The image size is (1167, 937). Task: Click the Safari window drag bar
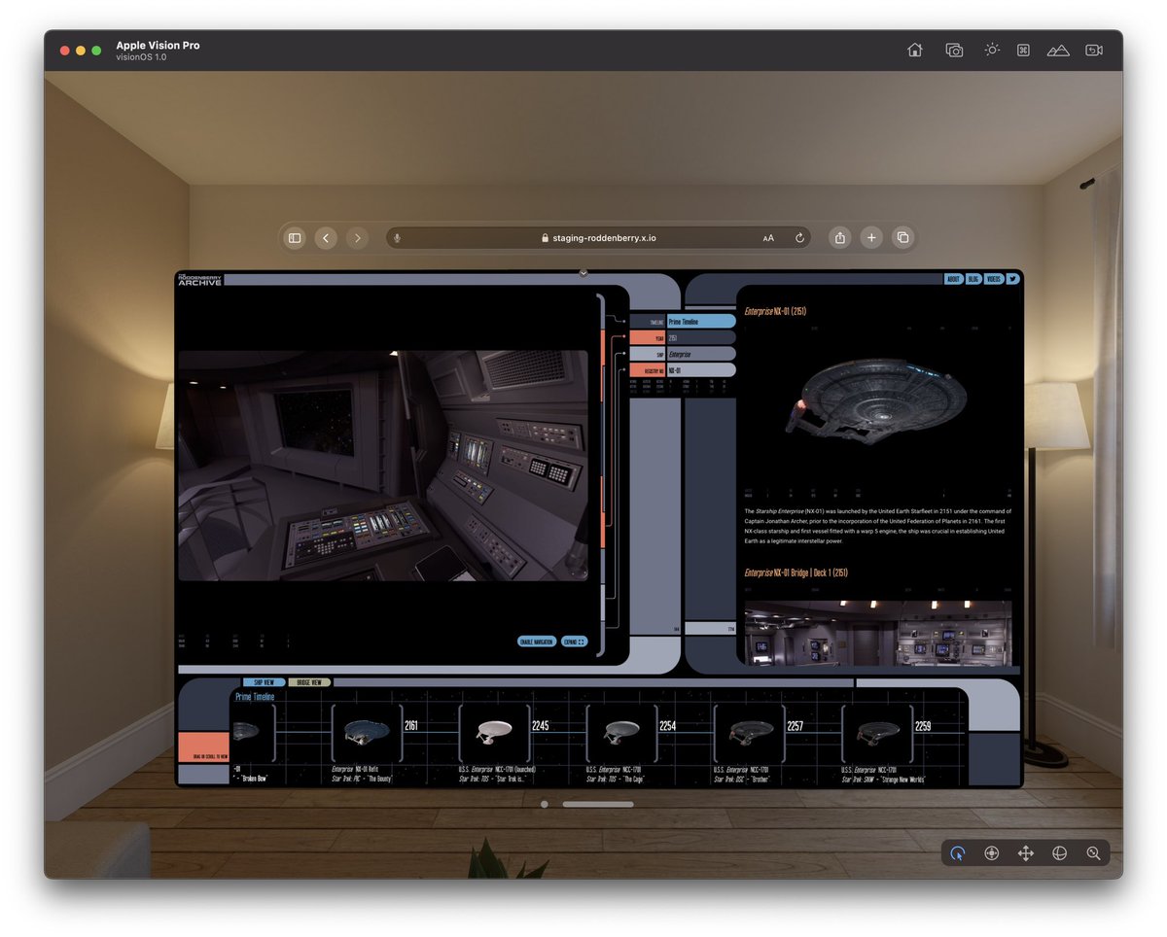coord(598,804)
